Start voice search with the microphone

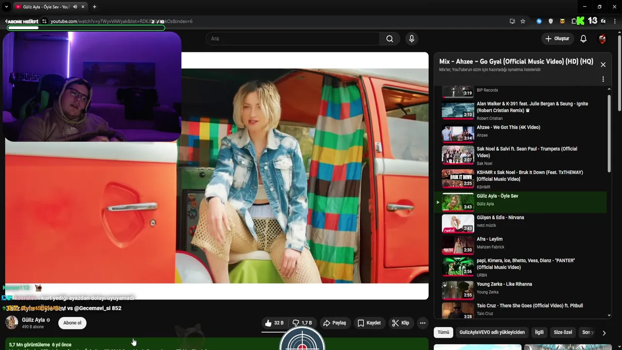pyautogui.click(x=412, y=38)
